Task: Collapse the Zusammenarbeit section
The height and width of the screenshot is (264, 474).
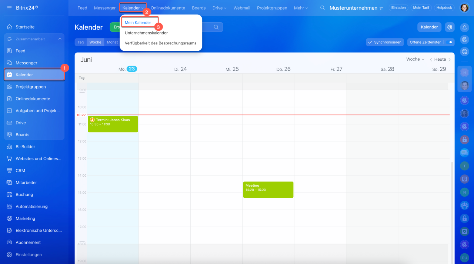Action: 60,39
